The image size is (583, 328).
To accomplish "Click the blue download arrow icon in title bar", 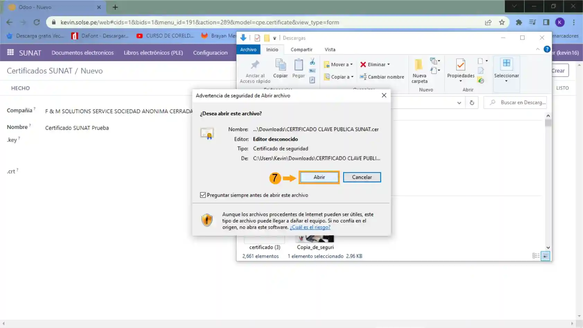I will (243, 38).
